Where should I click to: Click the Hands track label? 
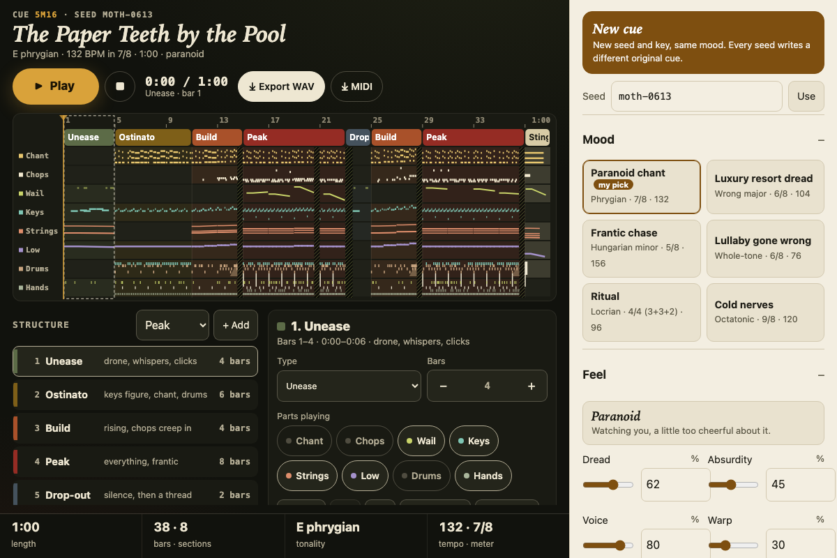click(x=37, y=287)
